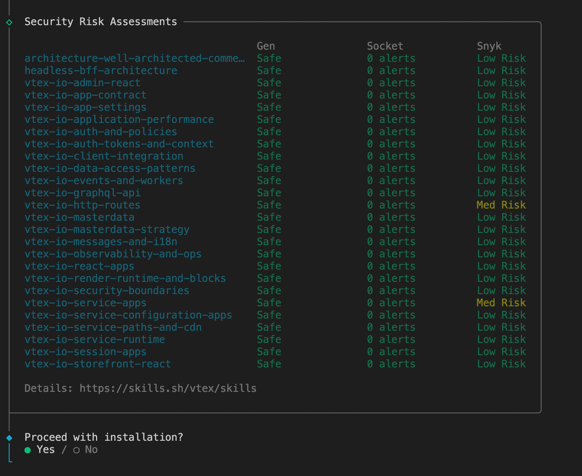Click the Proceed with installation? prompt
This screenshot has width=582, height=476.
pos(104,437)
